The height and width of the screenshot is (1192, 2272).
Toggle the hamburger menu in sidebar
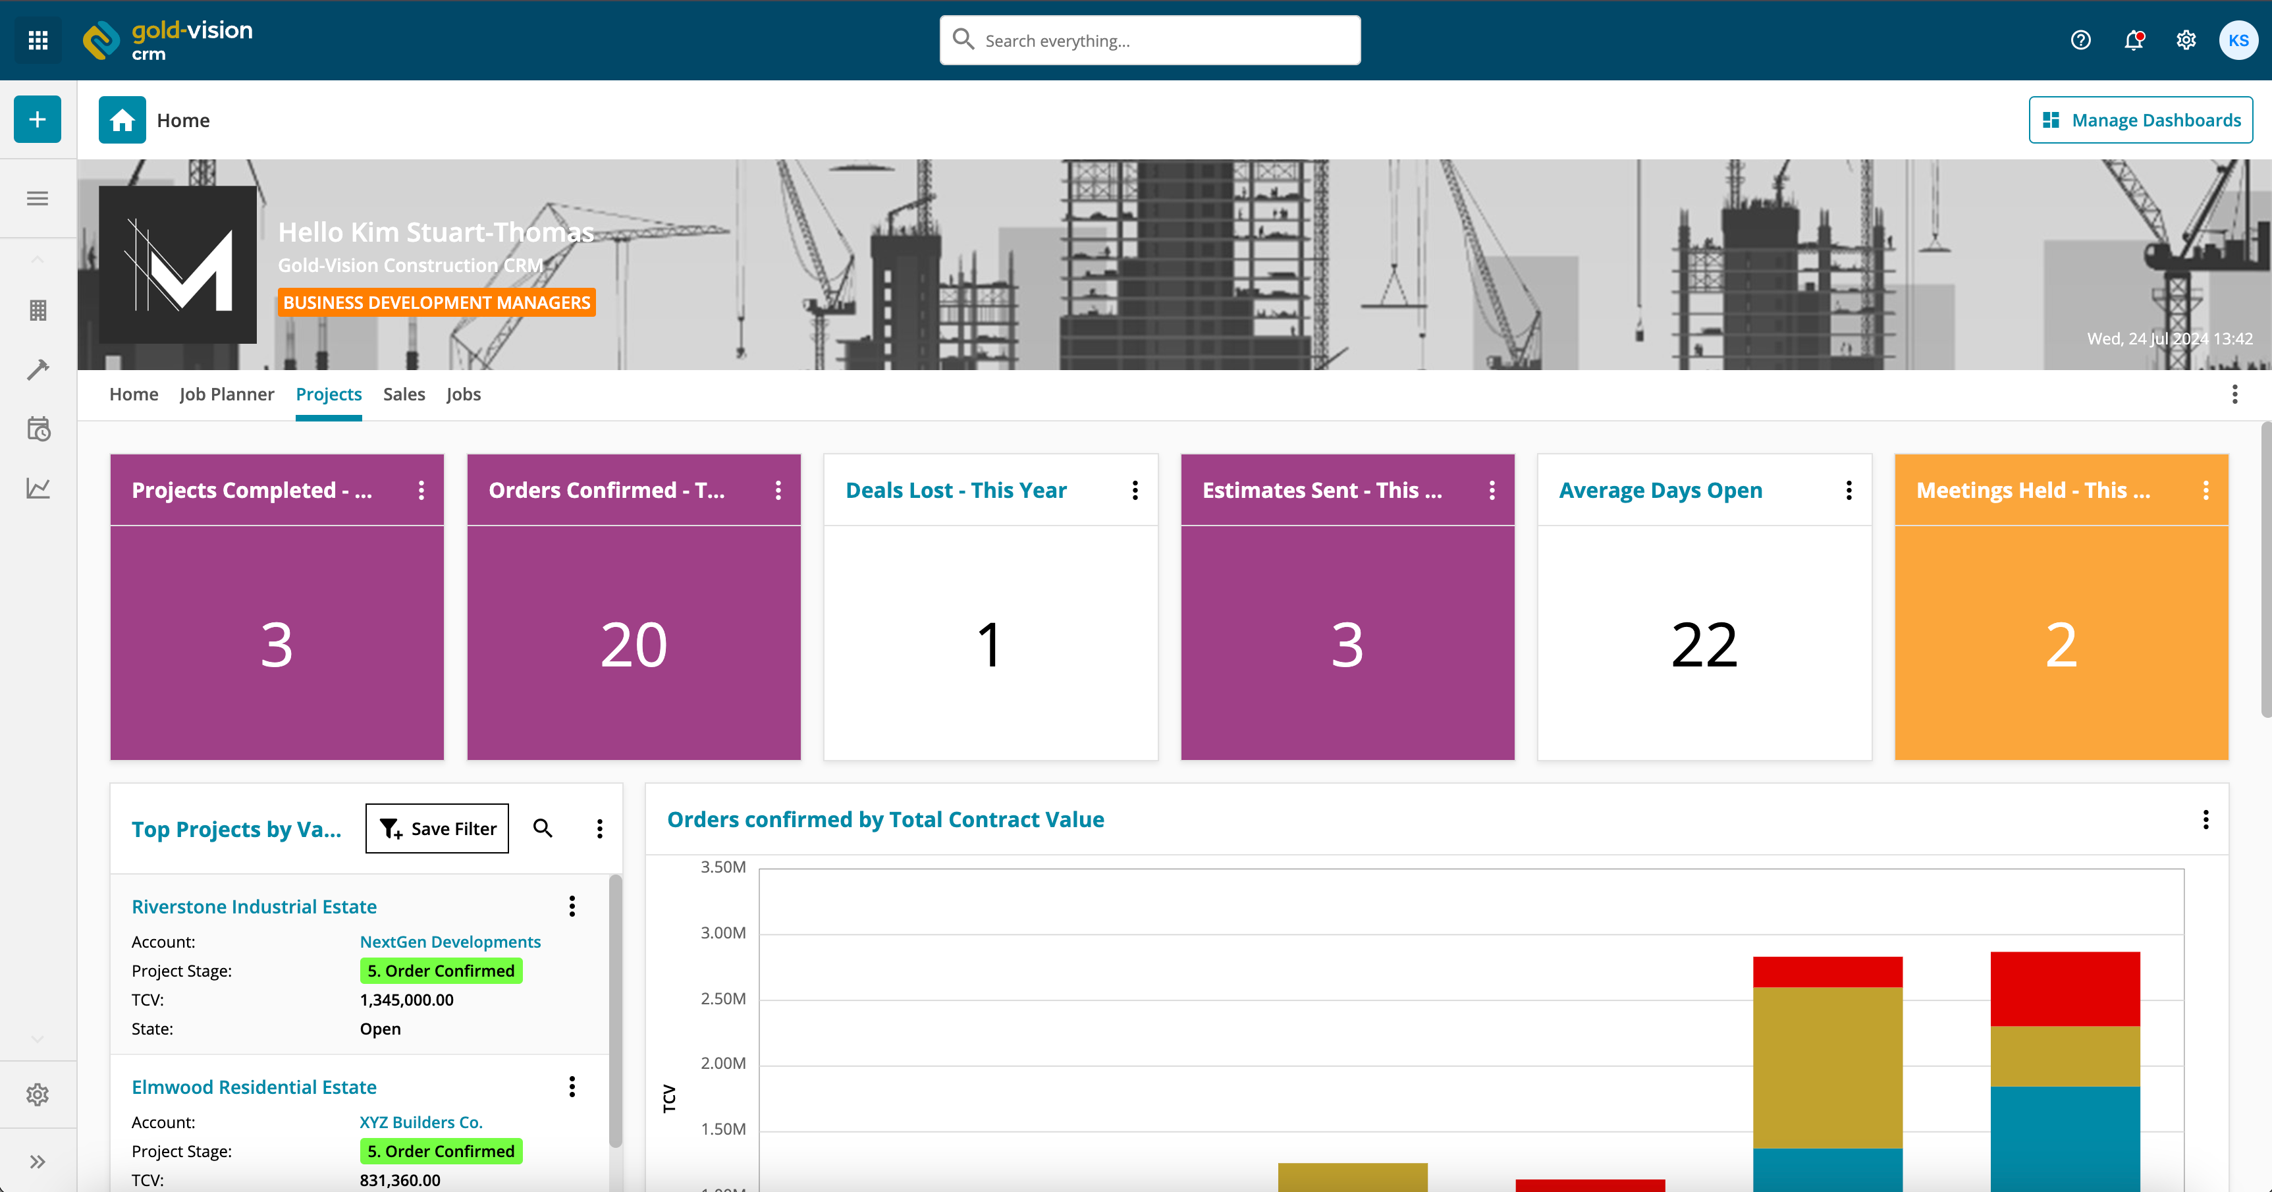(38, 198)
